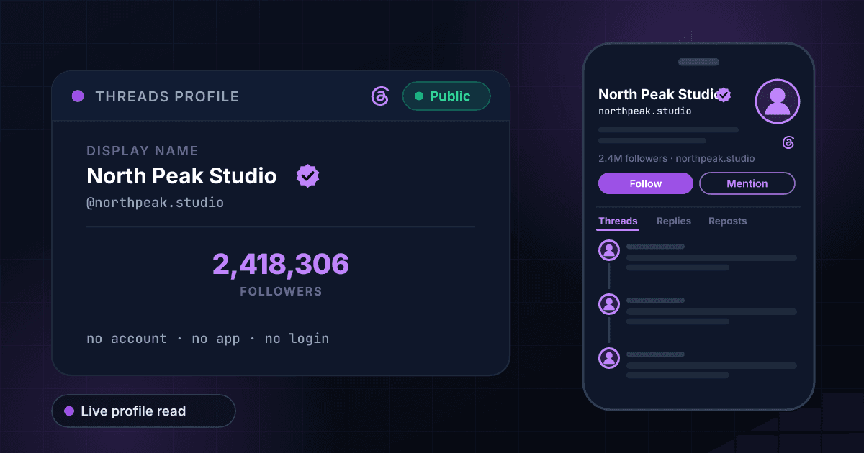Click the @northpeak.studio handle in the card
The image size is (864, 453).
[155, 203]
